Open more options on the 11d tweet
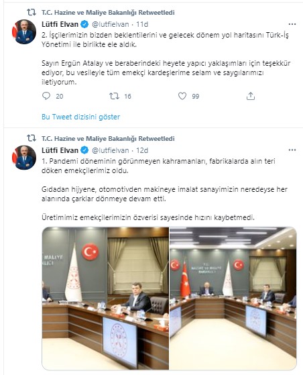This screenshot has width=303, height=375. tap(292, 24)
